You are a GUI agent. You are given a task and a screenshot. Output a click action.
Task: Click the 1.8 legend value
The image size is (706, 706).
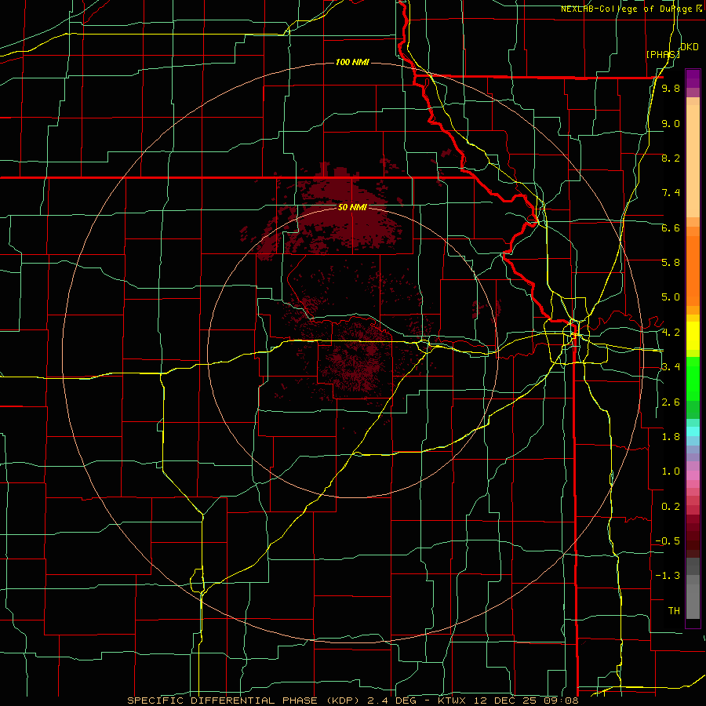671,437
